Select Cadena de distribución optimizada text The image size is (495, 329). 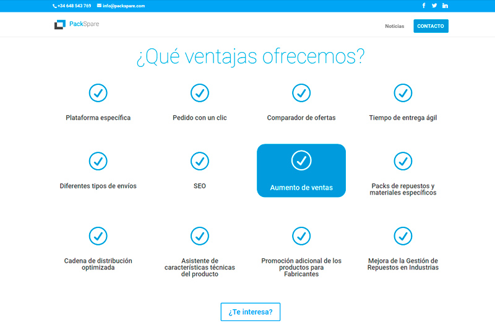pyautogui.click(x=98, y=264)
